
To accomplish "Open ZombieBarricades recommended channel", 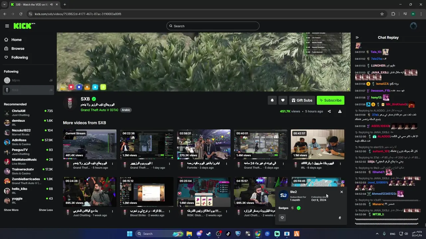I will click(28, 181).
